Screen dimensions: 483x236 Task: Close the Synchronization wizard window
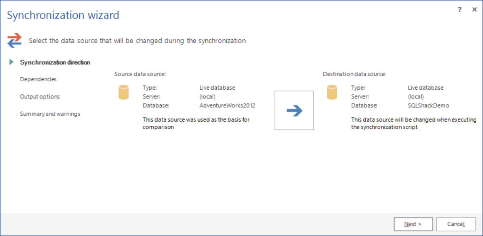pyautogui.click(x=475, y=10)
